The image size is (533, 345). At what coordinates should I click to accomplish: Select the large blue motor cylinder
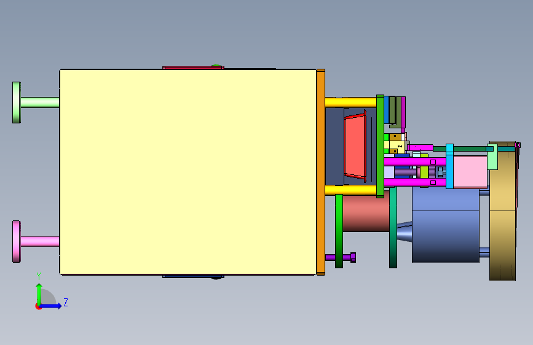tap(446, 225)
